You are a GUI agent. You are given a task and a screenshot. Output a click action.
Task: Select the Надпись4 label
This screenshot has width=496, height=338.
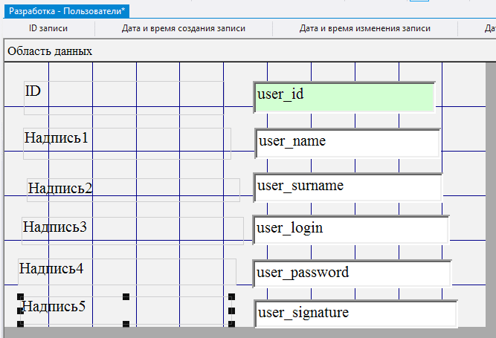pos(51,268)
